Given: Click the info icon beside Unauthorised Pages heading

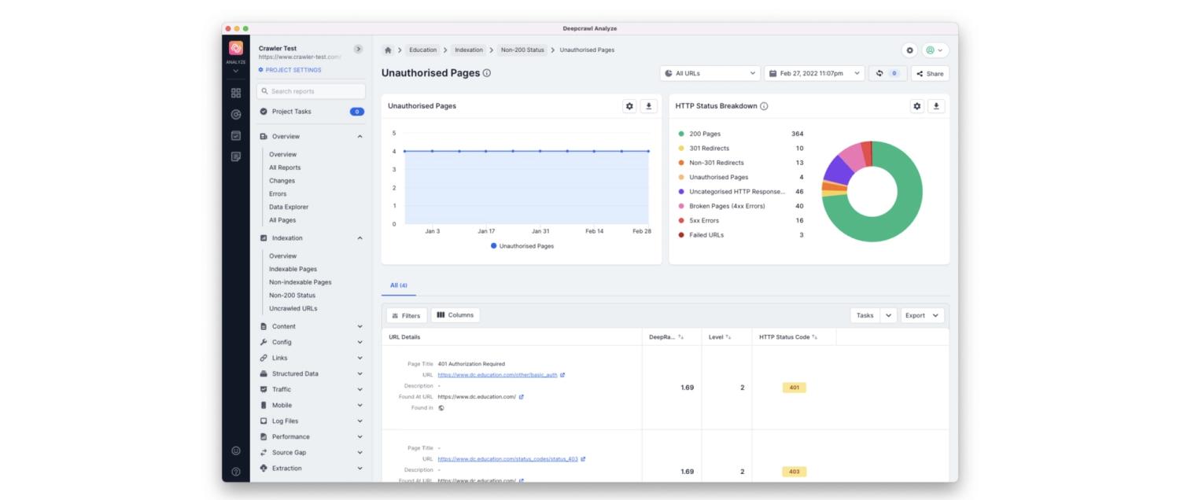Looking at the screenshot, I should pos(487,73).
